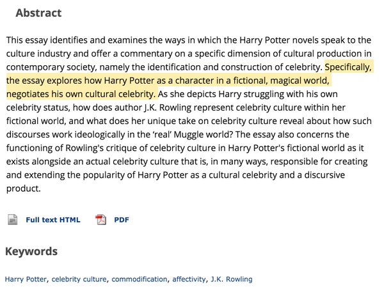Click highlighted phrase 'negotiates his own cultural celebrity'
The width and height of the screenshot is (384, 287).
tap(79, 94)
